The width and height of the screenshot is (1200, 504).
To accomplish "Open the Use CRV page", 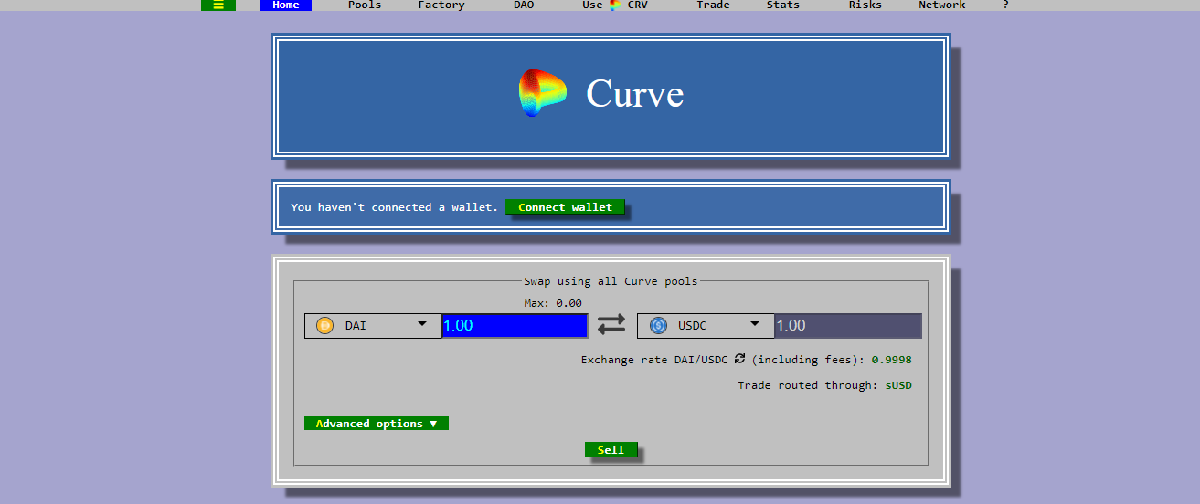I will click(x=615, y=5).
